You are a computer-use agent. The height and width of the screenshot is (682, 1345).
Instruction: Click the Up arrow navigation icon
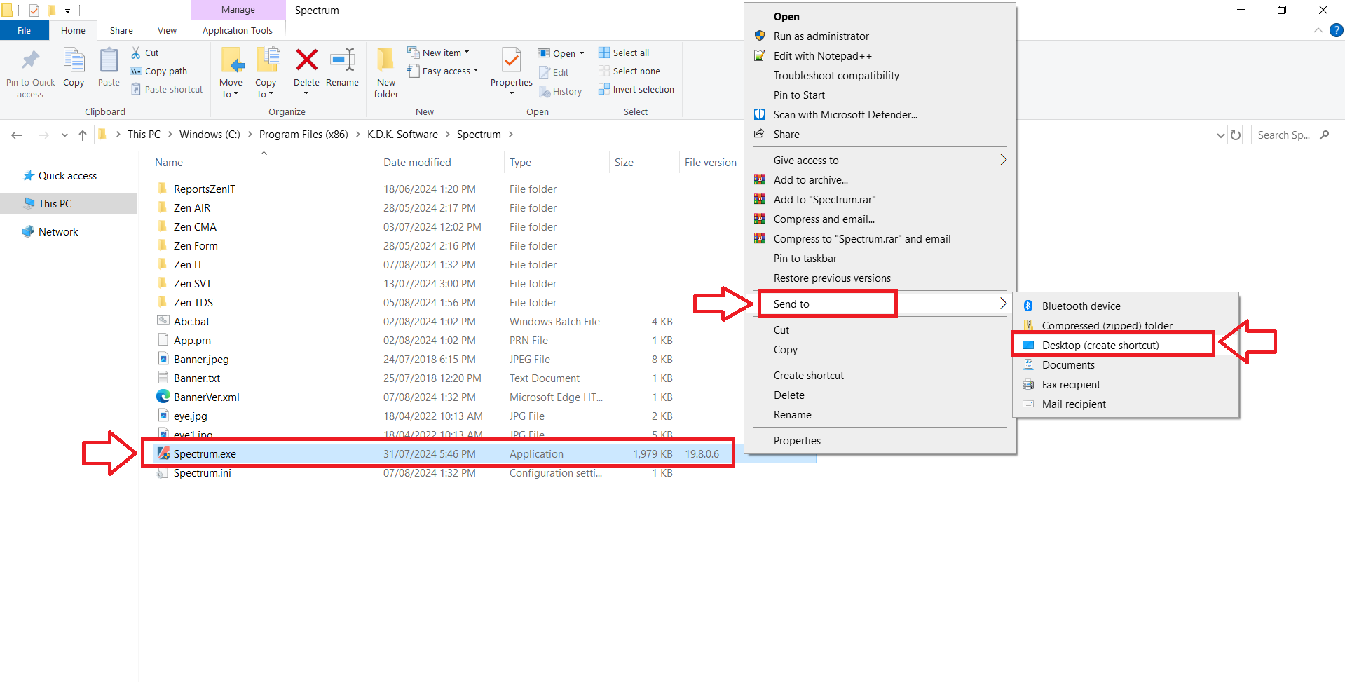pyautogui.click(x=83, y=135)
